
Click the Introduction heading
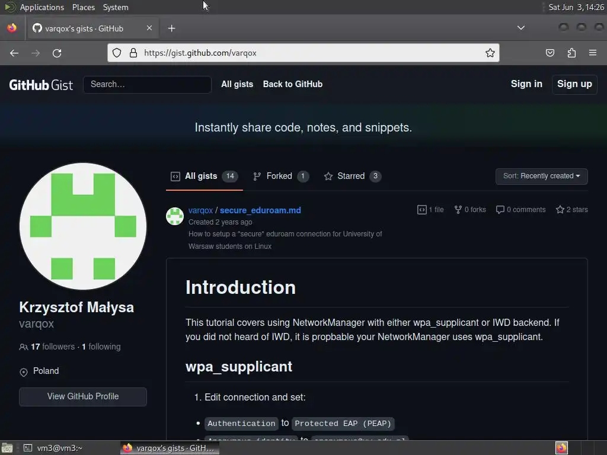[241, 287]
